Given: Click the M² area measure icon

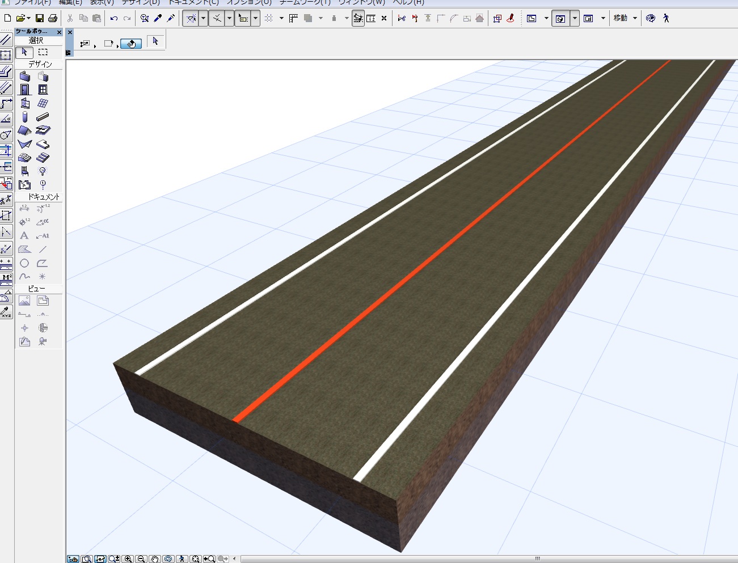Looking at the screenshot, I should tap(6, 280).
